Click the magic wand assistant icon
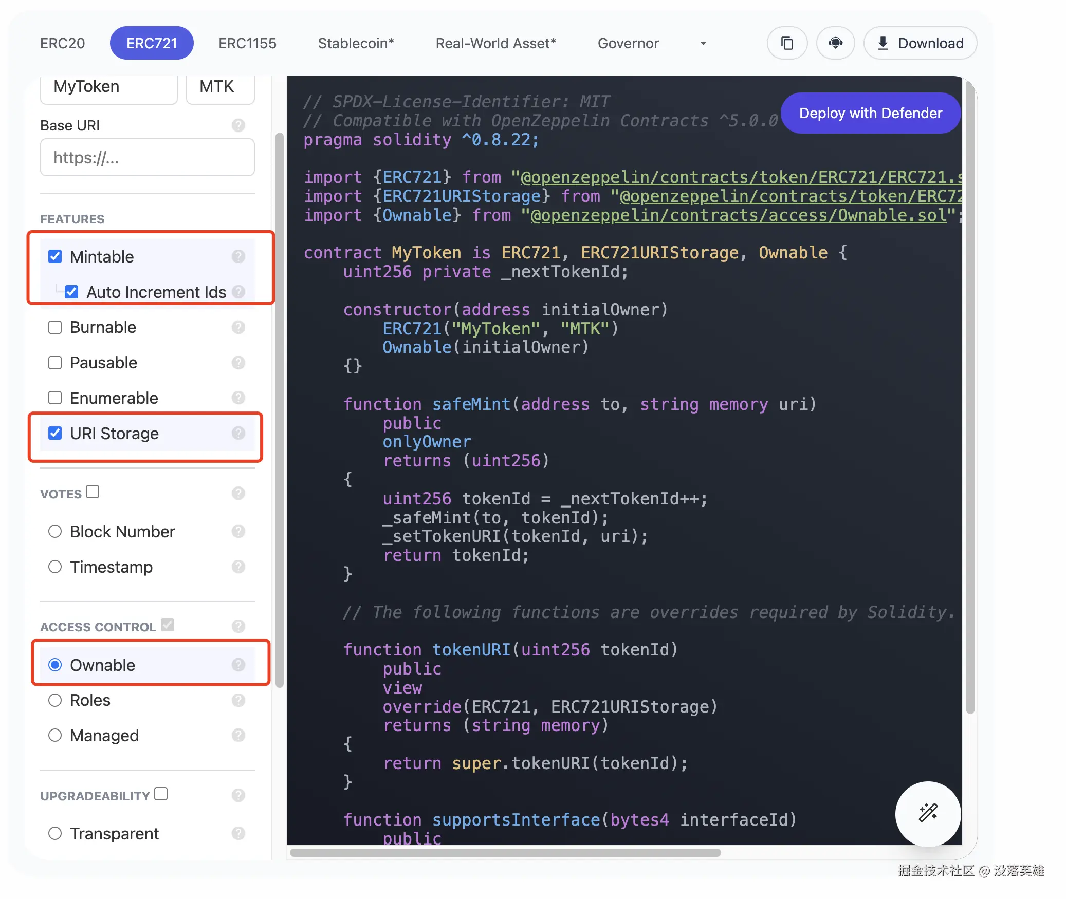 pos(928,813)
